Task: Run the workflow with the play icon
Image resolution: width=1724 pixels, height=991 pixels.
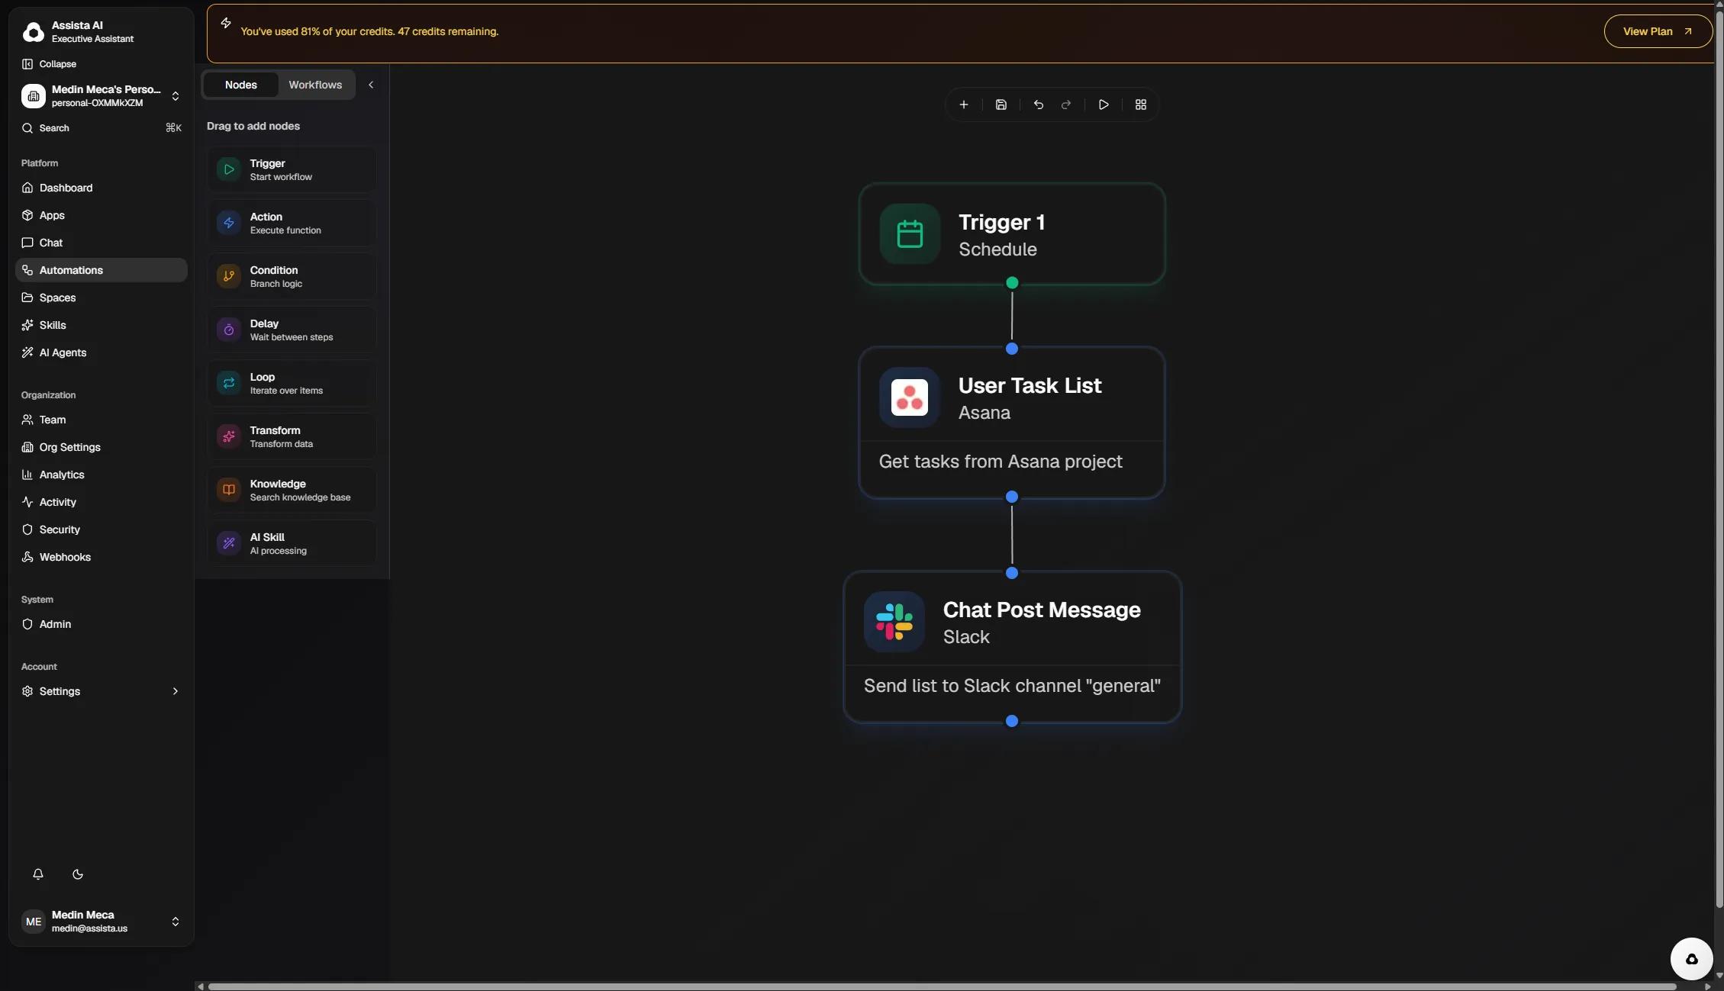Action: (1103, 105)
